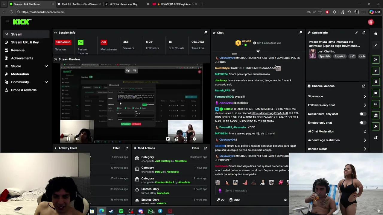The width and height of the screenshot is (383, 215).
Task: Click Gift 1 sub to take 2nd
Action: (x=267, y=43)
